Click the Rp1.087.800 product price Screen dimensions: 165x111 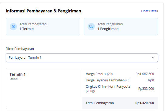pyautogui.click(x=145, y=74)
